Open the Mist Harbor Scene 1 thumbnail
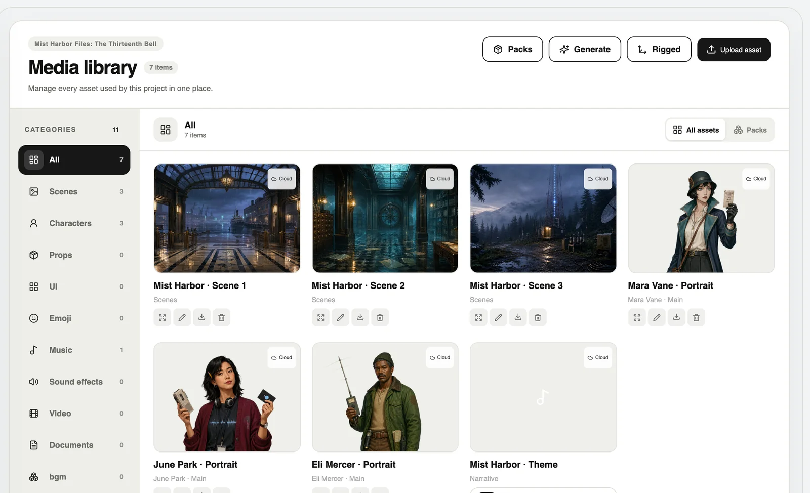The image size is (810, 493). coord(227,218)
